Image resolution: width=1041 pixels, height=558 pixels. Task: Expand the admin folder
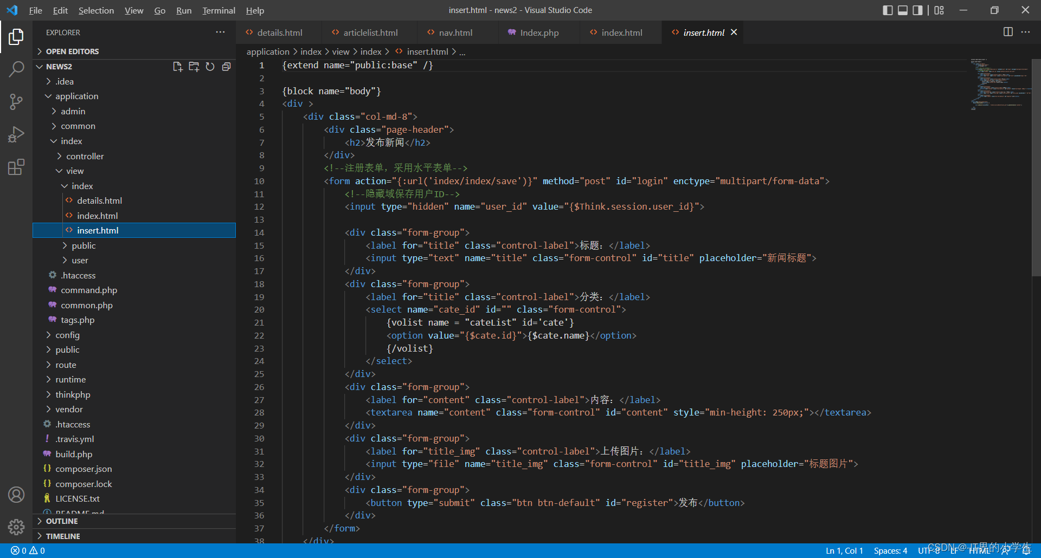134,111
